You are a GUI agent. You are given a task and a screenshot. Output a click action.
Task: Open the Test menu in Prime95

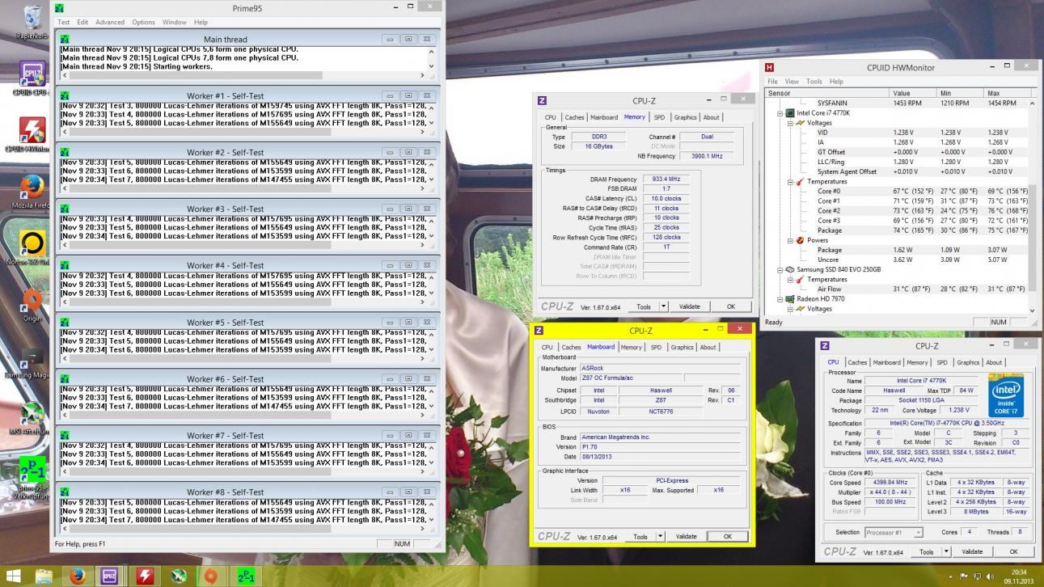(x=63, y=22)
